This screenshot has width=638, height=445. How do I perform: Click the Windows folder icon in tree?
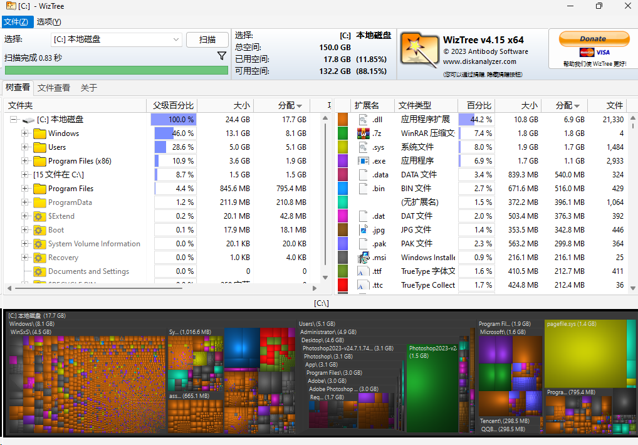[39, 133]
